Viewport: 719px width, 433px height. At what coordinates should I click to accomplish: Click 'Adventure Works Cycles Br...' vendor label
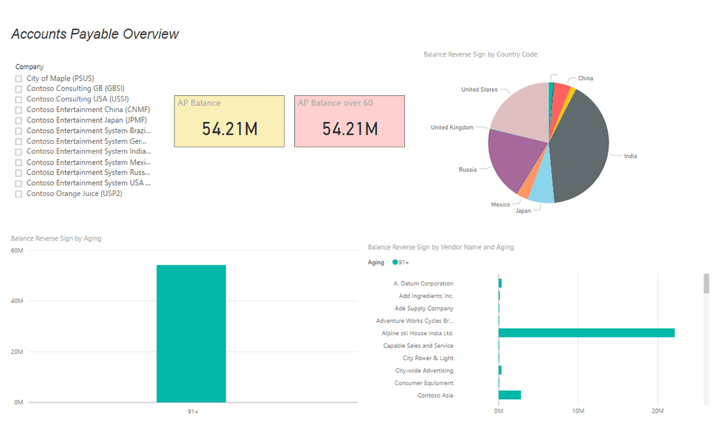click(414, 321)
